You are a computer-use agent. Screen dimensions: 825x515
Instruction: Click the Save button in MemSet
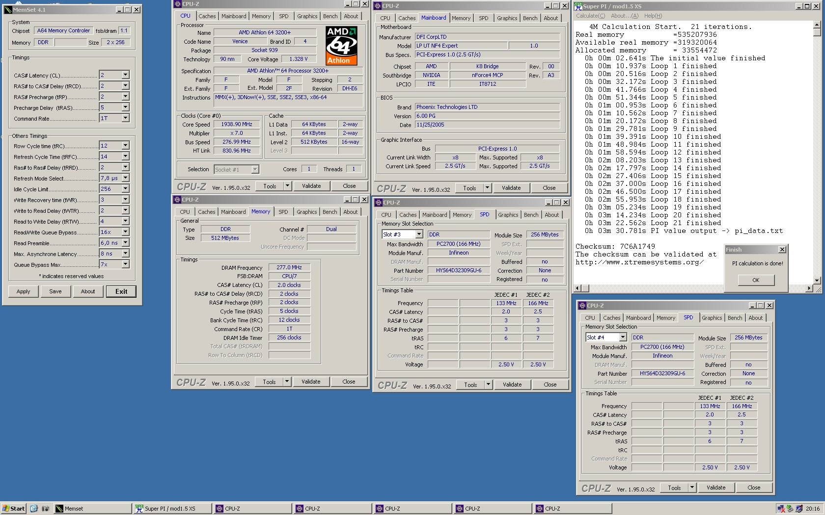point(55,291)
